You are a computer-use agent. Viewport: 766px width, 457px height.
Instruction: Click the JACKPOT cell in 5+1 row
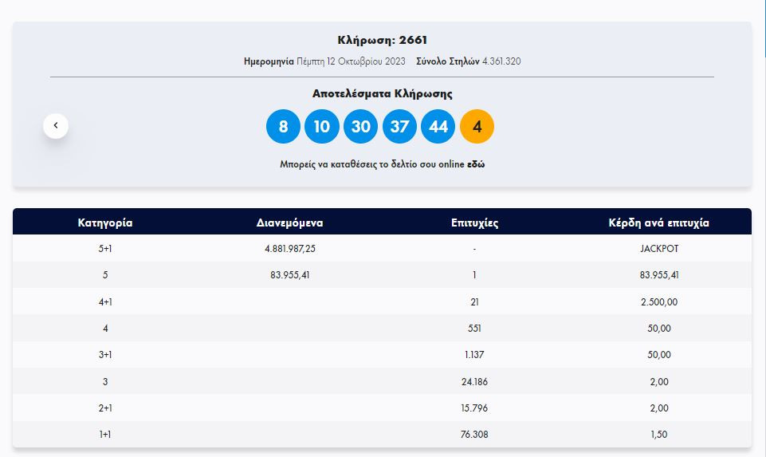click(659, 249)
